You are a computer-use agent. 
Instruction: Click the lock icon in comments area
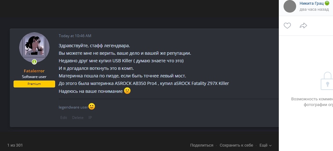[327, 81]
